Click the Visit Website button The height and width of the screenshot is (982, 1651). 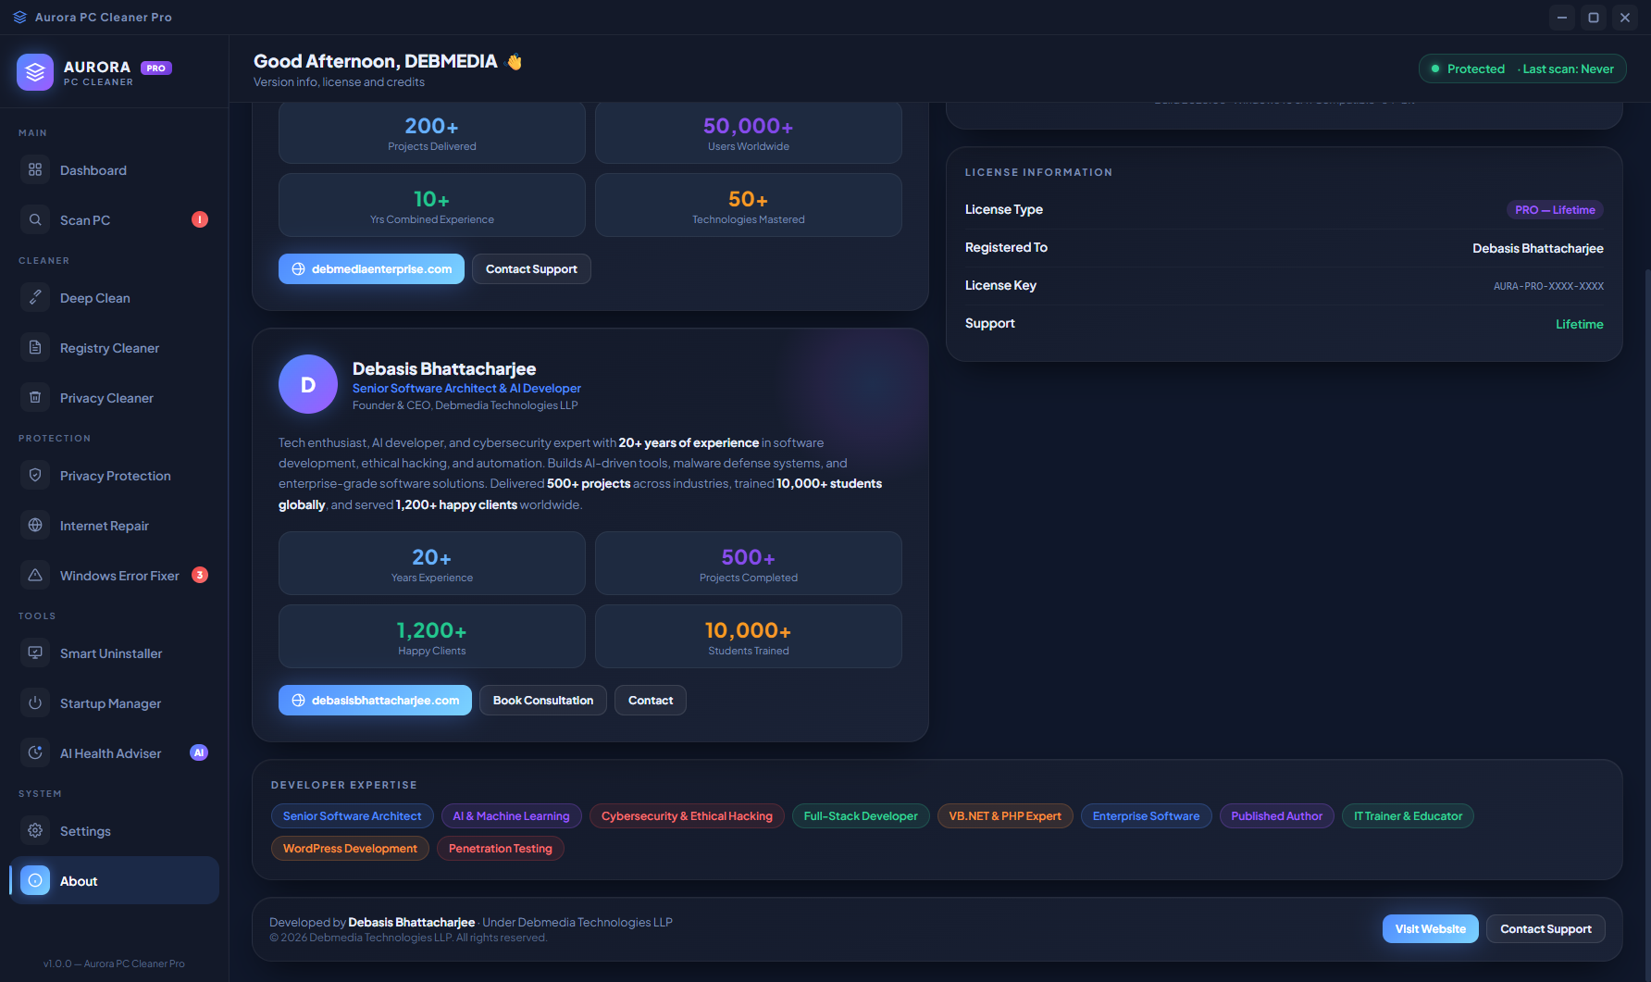coord(1431,928)
